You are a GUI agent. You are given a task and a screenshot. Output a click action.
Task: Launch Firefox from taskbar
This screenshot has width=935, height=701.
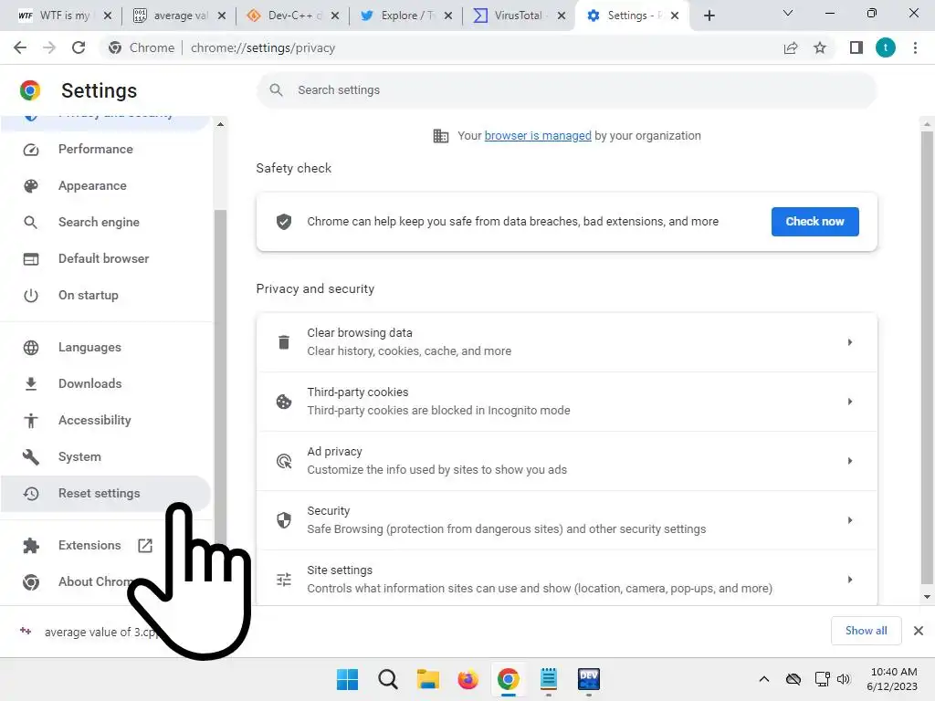468,679
